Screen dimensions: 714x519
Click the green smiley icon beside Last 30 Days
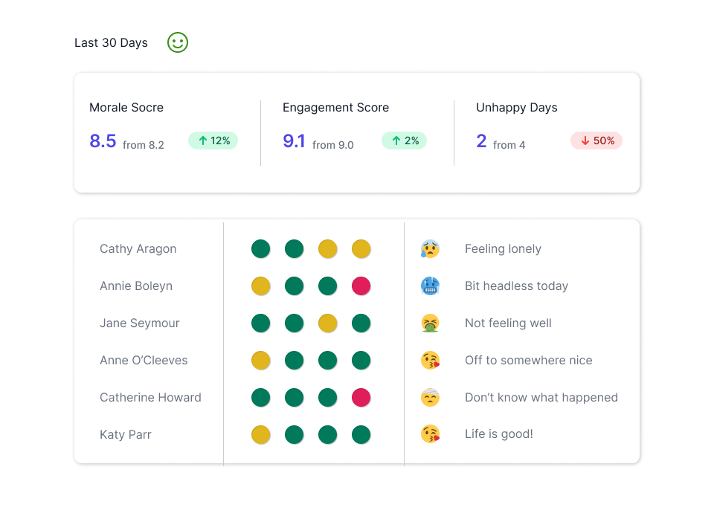click(178, 42)
